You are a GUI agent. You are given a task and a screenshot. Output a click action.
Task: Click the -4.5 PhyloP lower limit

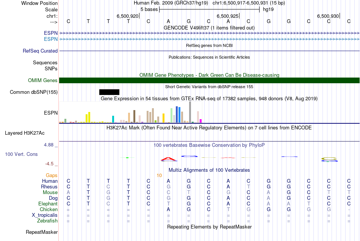coord(49,164)
